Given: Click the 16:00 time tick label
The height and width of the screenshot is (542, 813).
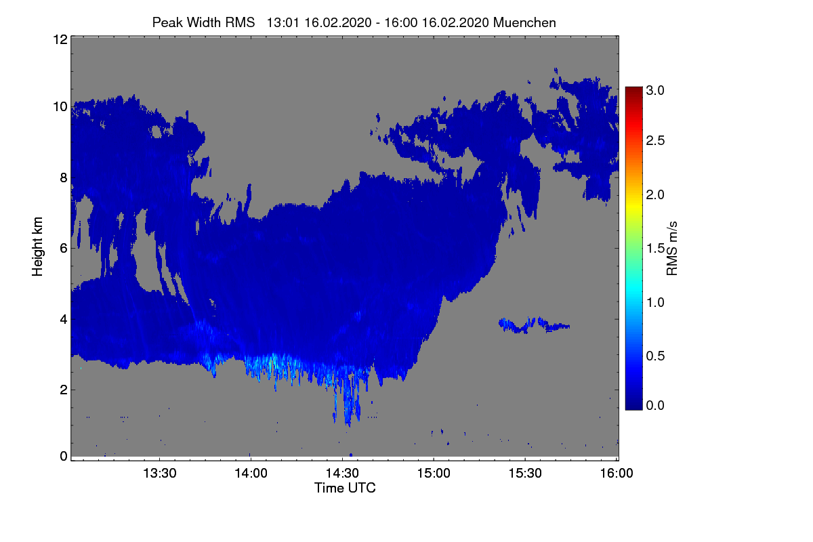Looking at the screenshot, I should [x=615, y=473].
